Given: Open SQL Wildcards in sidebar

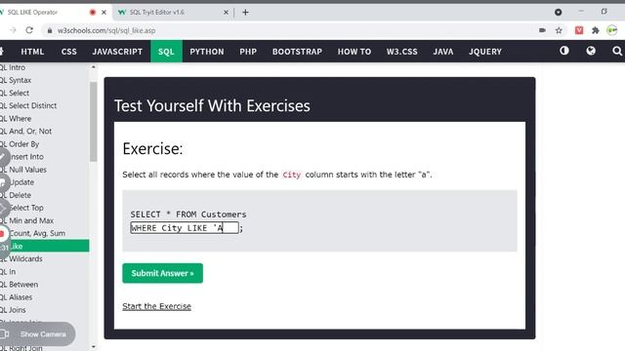Looking at the screenshot, I should click(21, 258).
